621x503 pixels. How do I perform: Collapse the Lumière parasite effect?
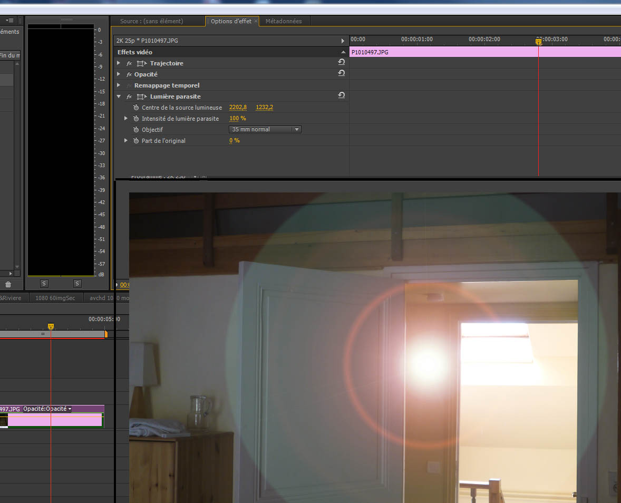[119, 96]
